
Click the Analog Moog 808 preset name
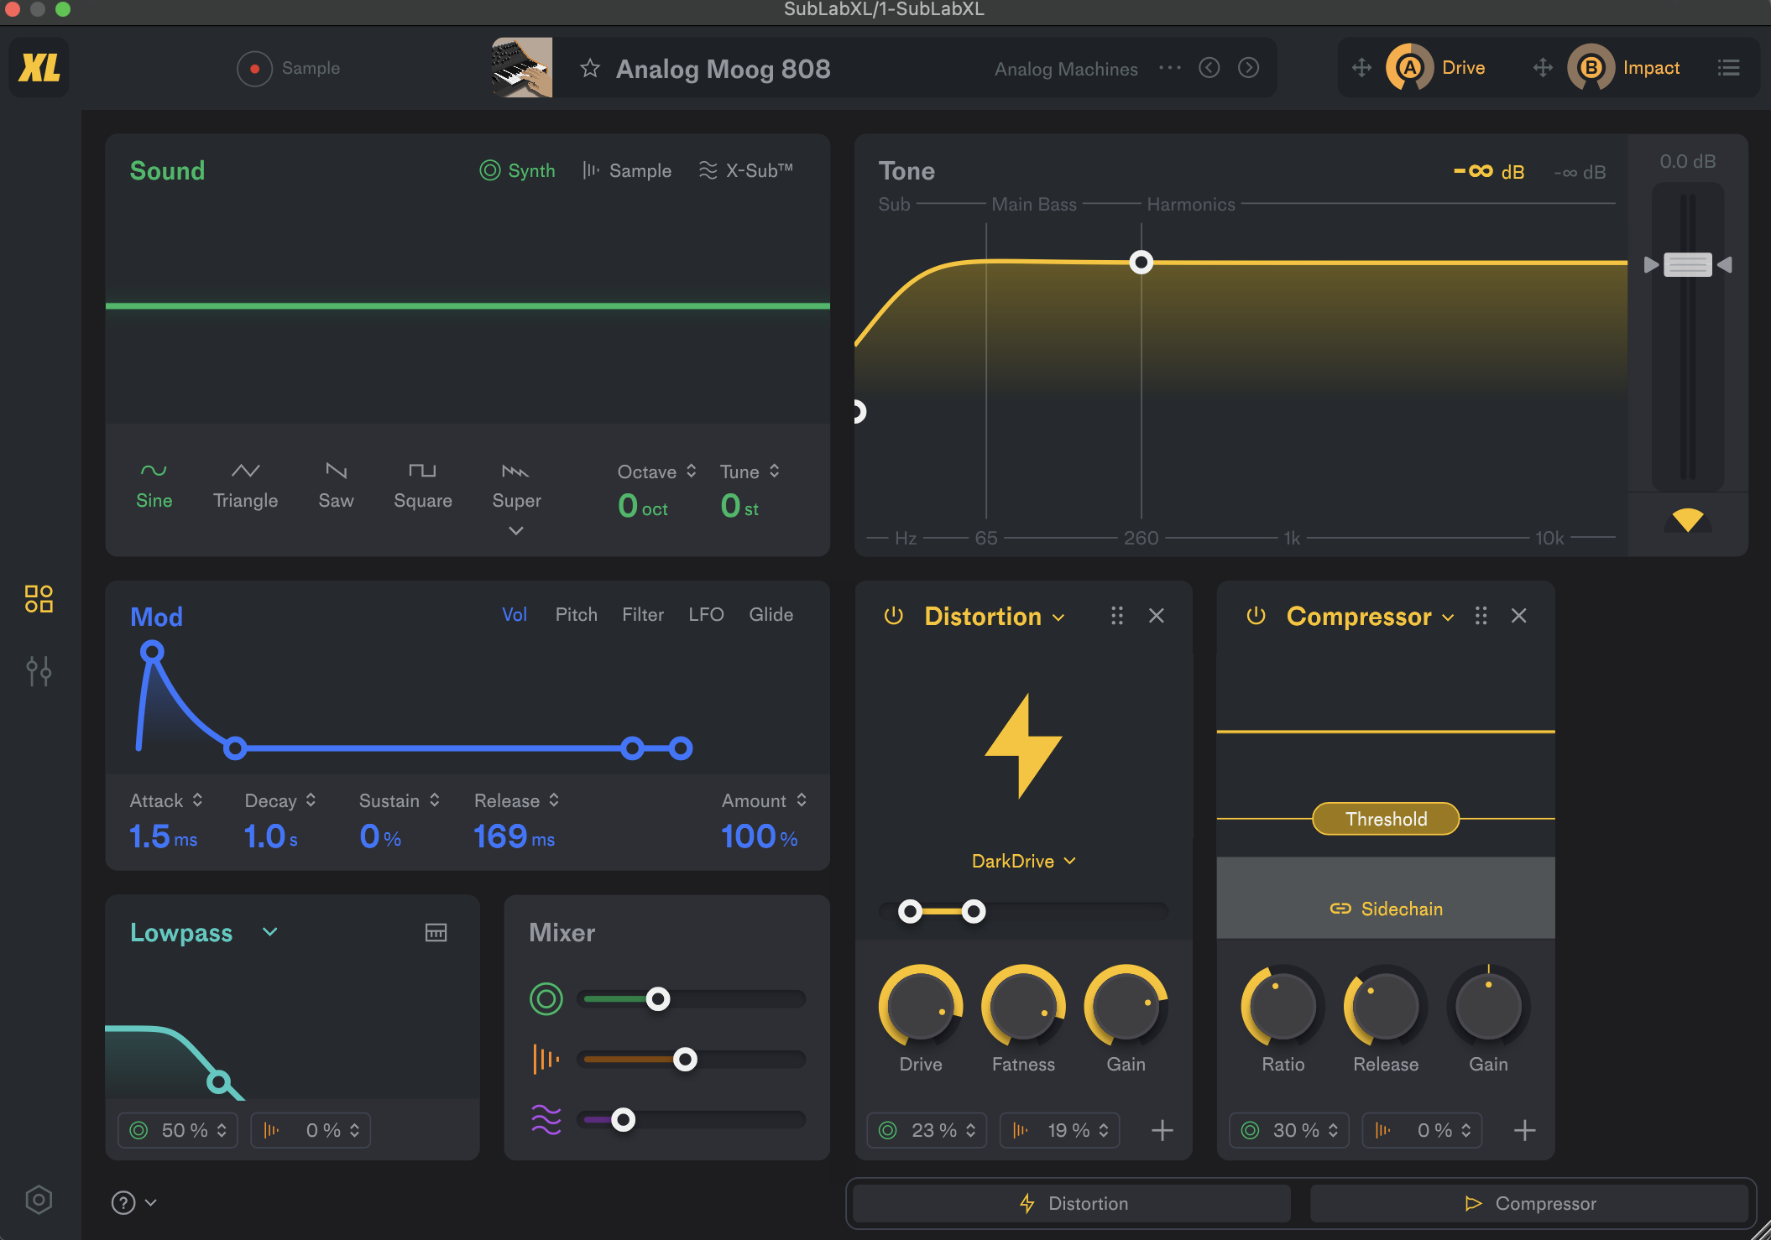pyautogui.click(x=723, y=69)
